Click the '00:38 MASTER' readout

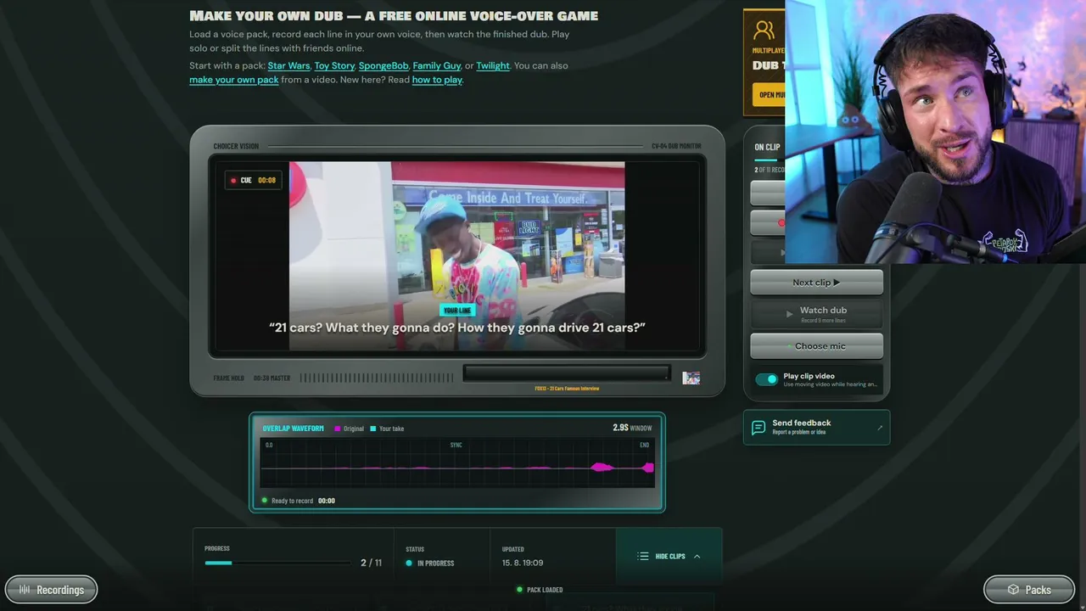(271, 378)
